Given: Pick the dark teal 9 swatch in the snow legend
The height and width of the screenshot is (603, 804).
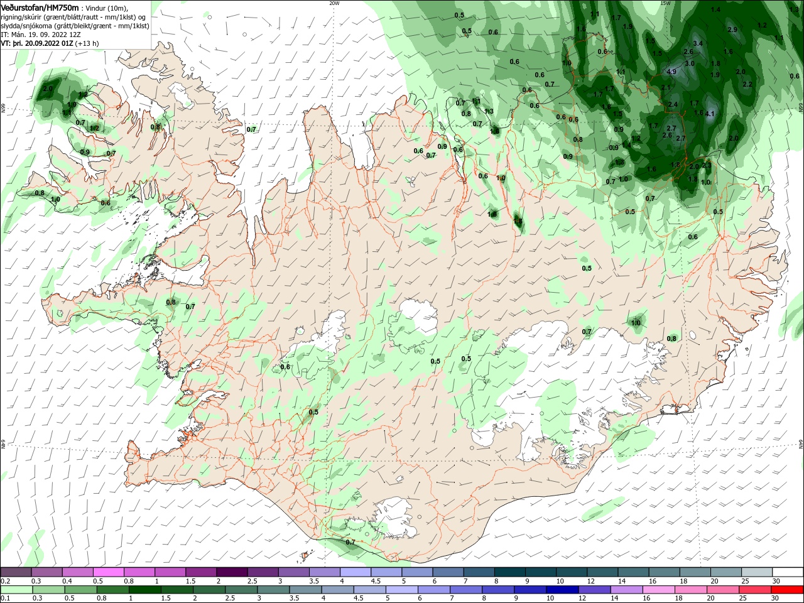Looking at the screenshot, I should (540, 572).
